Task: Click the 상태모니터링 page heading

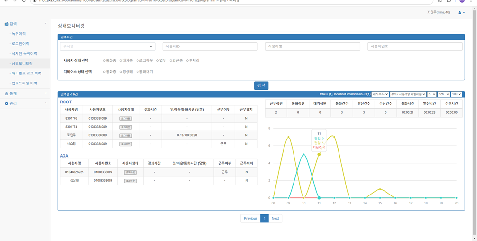Action: [x=71, y=26]
